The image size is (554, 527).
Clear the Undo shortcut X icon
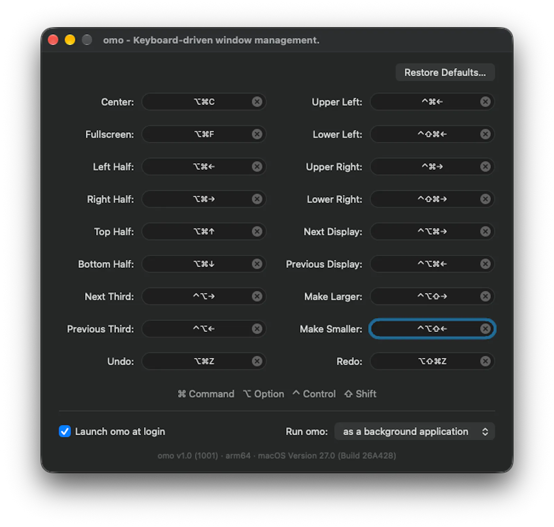coord(257,361)
